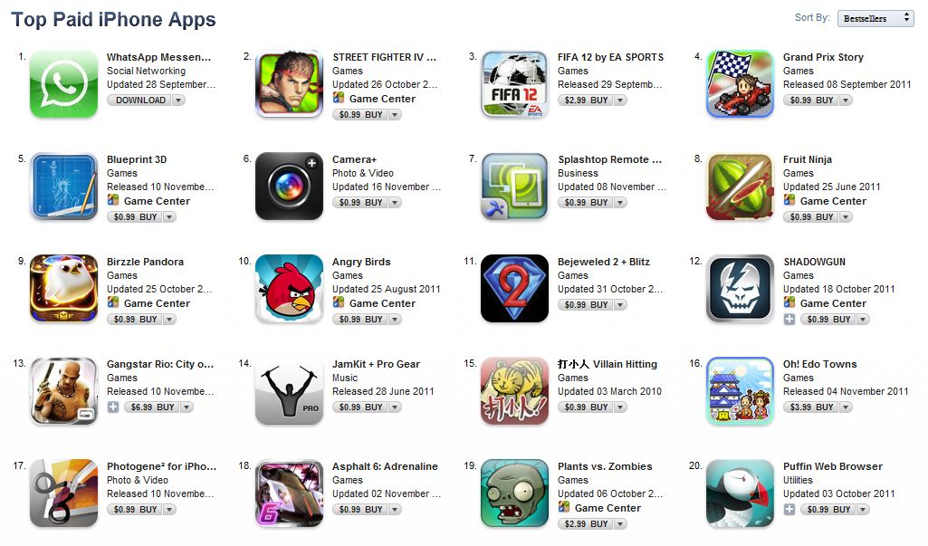Click the FIFA 12 app icon
The height and width of the screenshot is (546, 928).
(515, 84)
